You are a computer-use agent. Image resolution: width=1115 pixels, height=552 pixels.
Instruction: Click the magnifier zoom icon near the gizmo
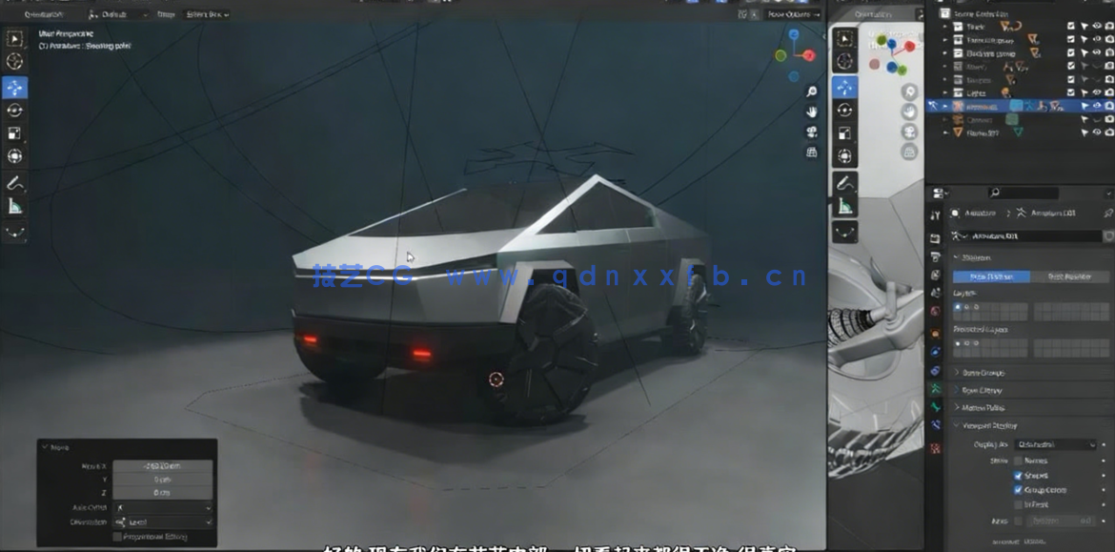811,92
